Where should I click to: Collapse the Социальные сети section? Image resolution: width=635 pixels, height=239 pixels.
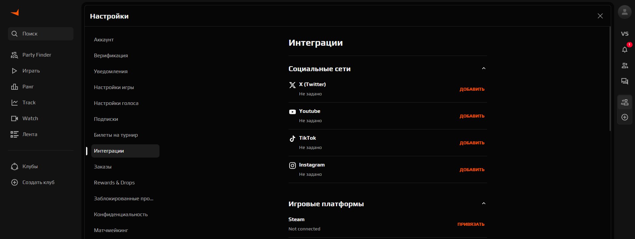[483, 69]
